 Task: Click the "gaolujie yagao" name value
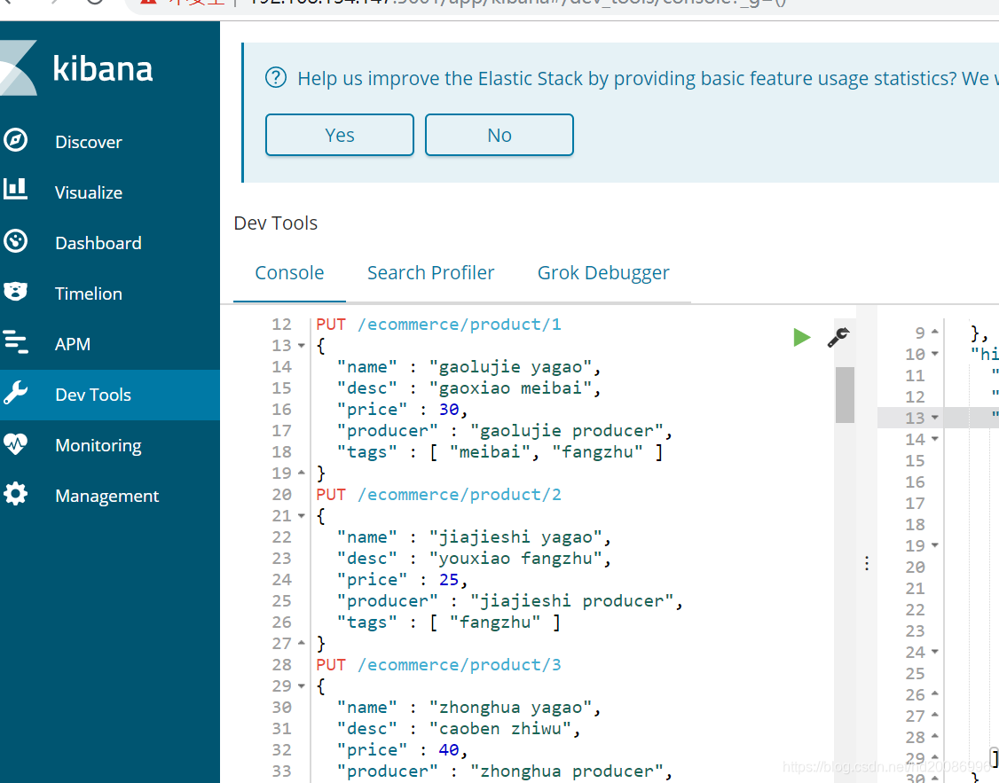pos(509,367)
